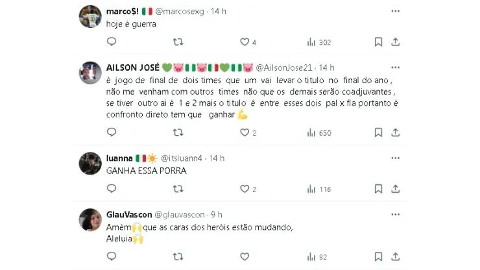
Task: Open more options on marco$!'s tweet
Action: [x=396, y=12]
